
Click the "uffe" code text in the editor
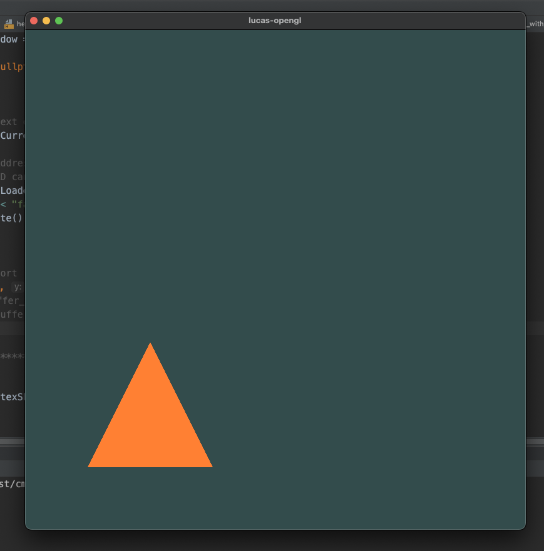[12, 314]
